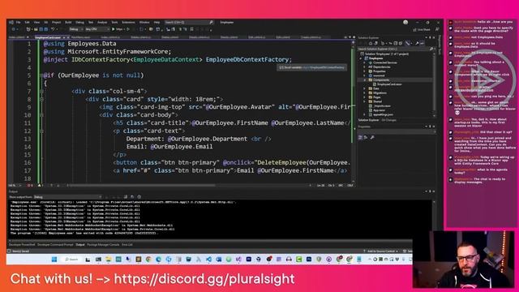Screen dimensions: 519x292
Task: Click the Properties panel alphabetical sort icon
Action: [366, 137]
